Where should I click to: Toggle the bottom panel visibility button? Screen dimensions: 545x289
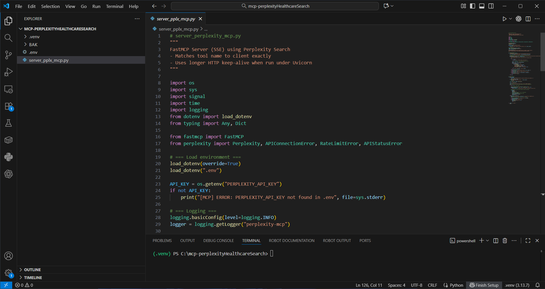tap(482, 6)
